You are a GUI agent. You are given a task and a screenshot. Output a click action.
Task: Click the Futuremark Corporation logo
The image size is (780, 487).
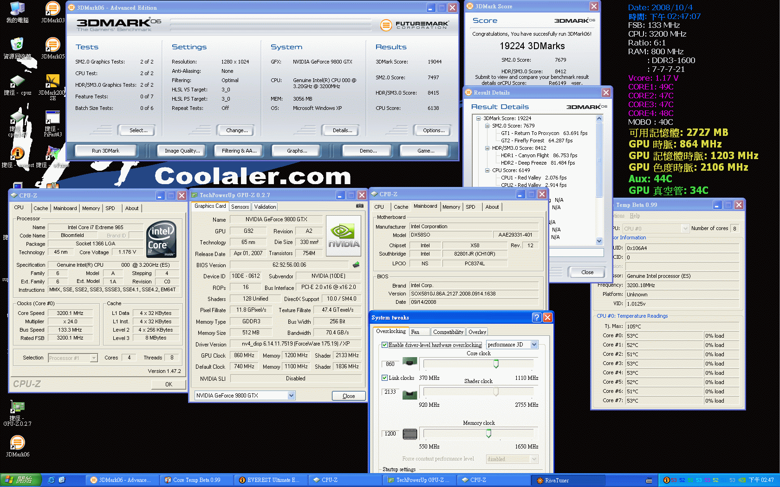[x=415, y=25]
